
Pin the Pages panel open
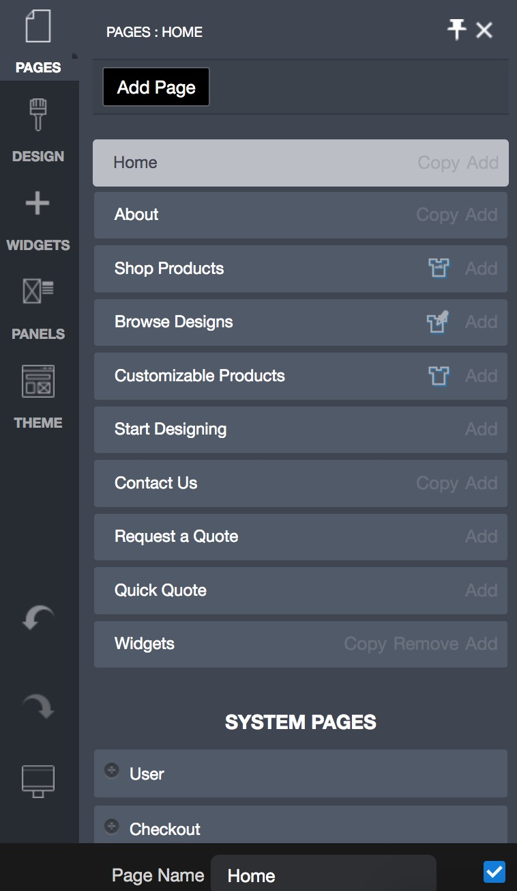[456, 29]
